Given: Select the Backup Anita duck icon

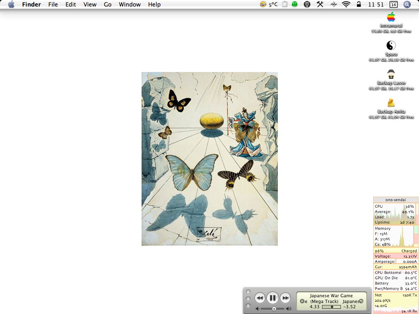Looking at the screenshot, I should tap(391, 103).
